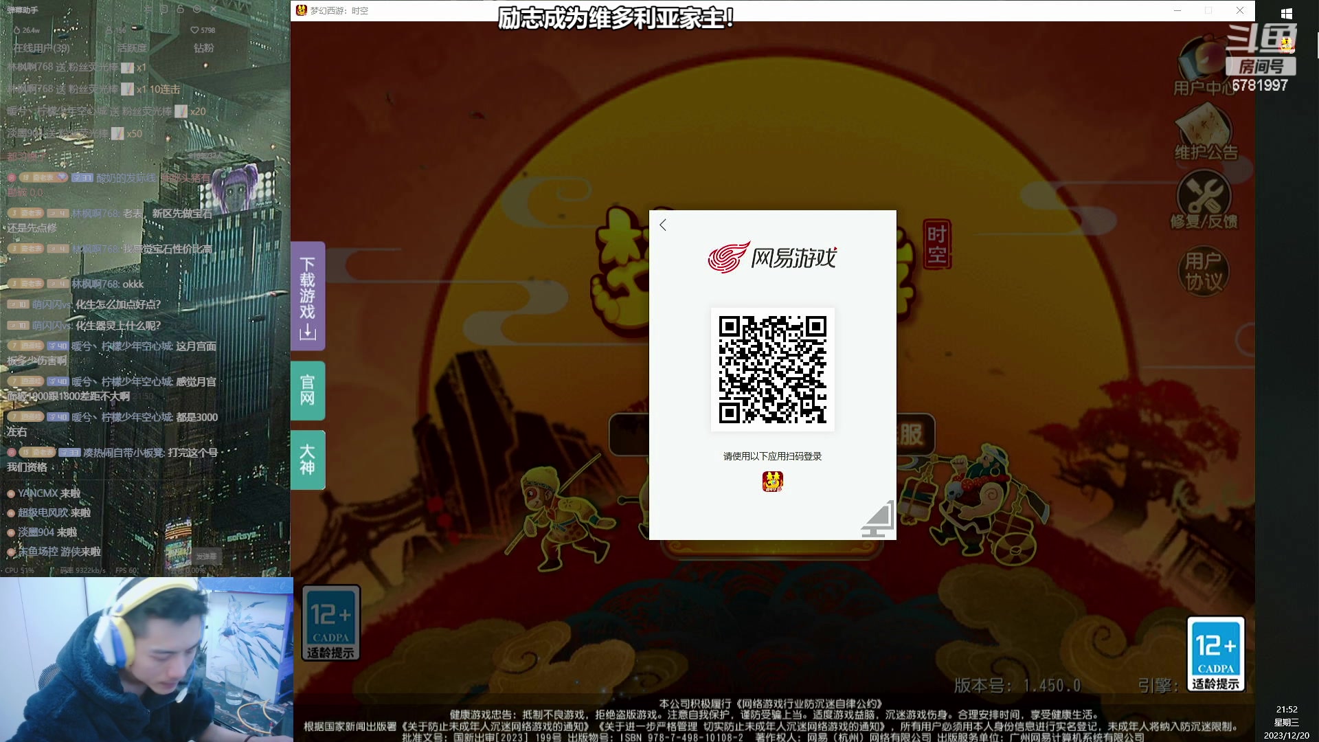
Task: Toggle the 弹幕助手 lock icon
Action: coord(180,10)
